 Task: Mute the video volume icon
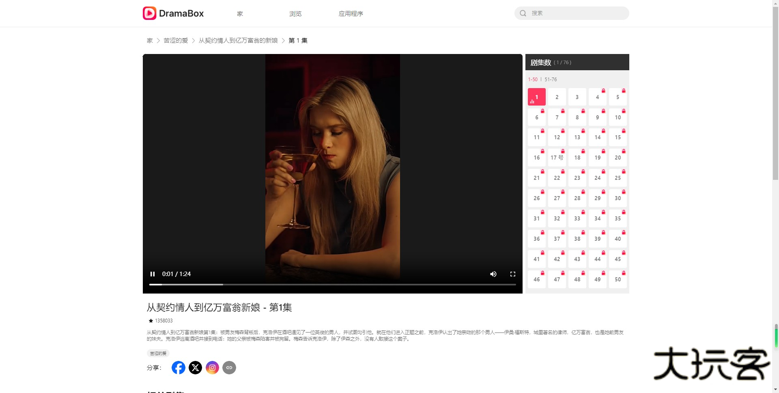point(493,274)
